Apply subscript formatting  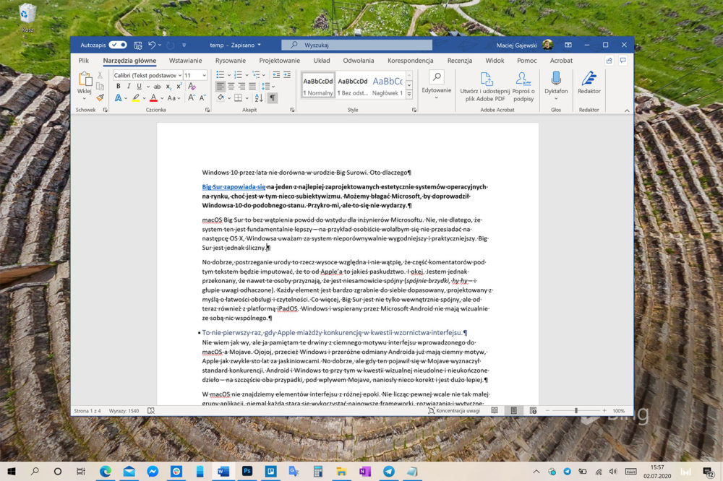coord(168,87)
